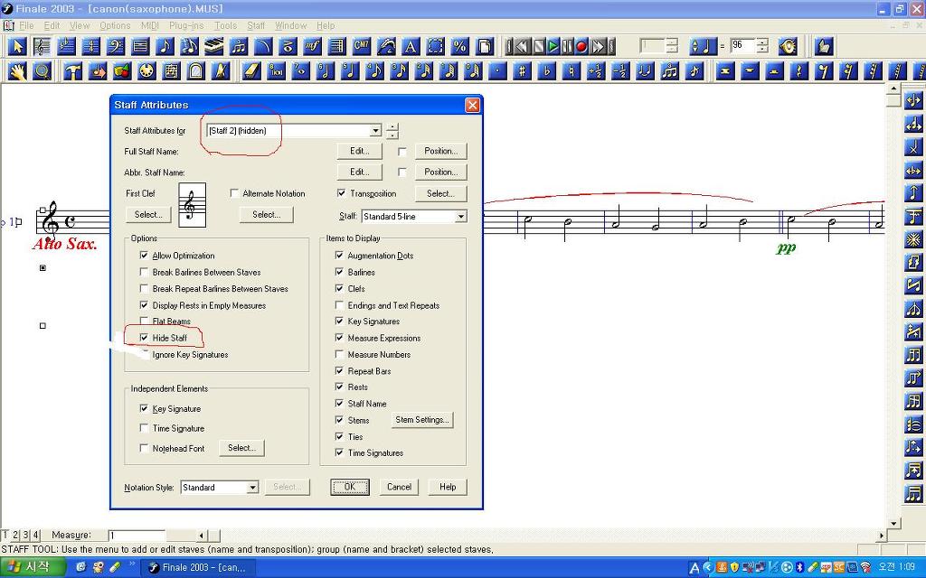The width and height of the screenshot is (926, 578).
Task: Open the Plug-ins menu
Action: tap(186, 25)
